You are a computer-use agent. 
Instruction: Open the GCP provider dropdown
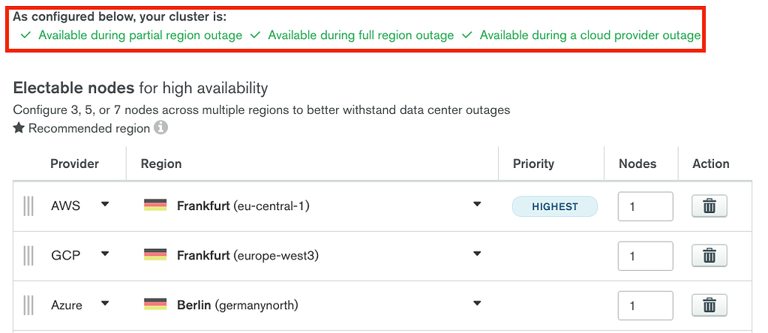[105, 253]
